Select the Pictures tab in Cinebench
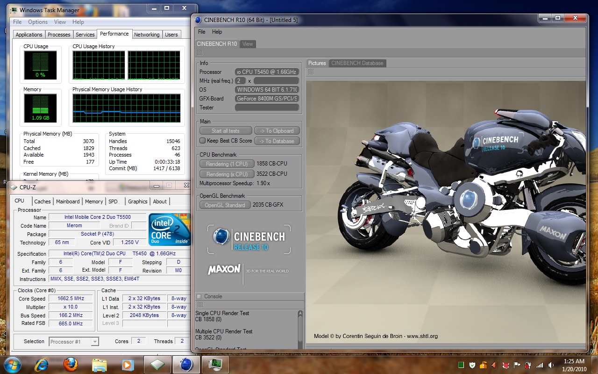This screenshot has width=598, height=374. pos(317,63)
